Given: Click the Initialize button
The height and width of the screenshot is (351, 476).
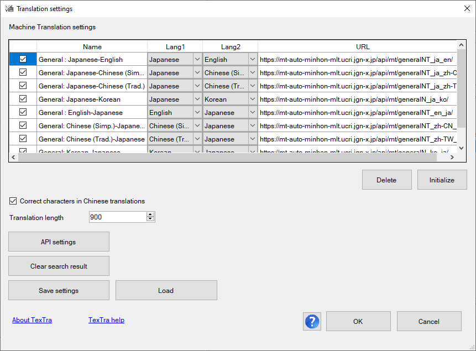Looking at the screenshot, I should [442, 180].
